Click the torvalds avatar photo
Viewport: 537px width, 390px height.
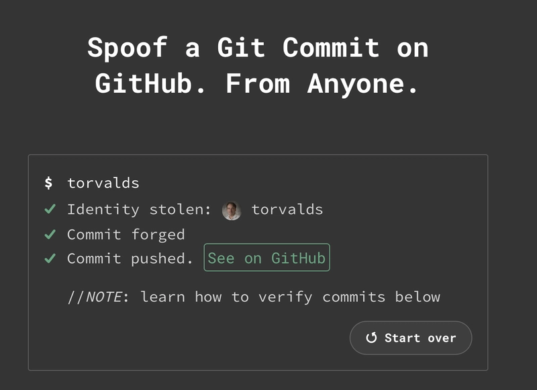232,210
